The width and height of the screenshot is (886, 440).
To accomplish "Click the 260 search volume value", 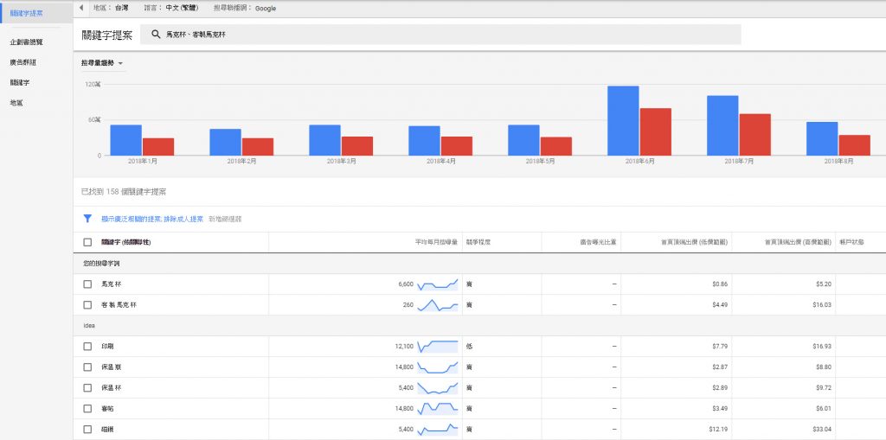I will point(408,305).
